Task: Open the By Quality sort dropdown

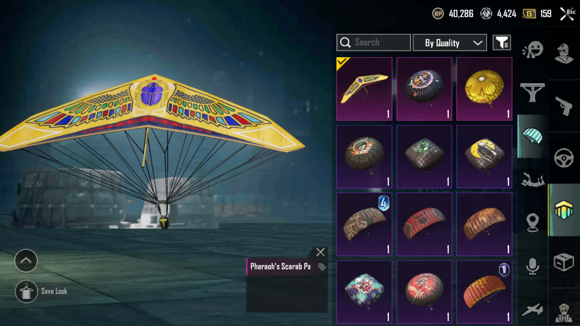Action: tap(450, 43)
